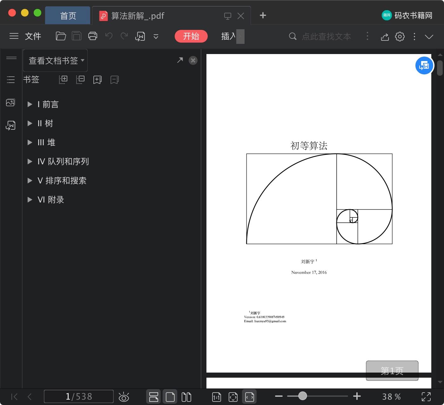This screenshot has width=444, height=405.
Task: Open the hamburger menu next to 文件
Action: tap(14, 36)
